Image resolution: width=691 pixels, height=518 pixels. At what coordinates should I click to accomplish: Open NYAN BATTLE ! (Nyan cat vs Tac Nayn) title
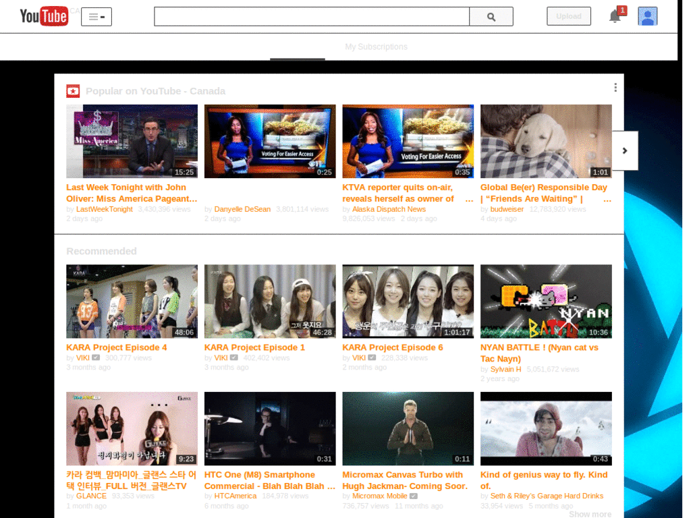point(539,353)
